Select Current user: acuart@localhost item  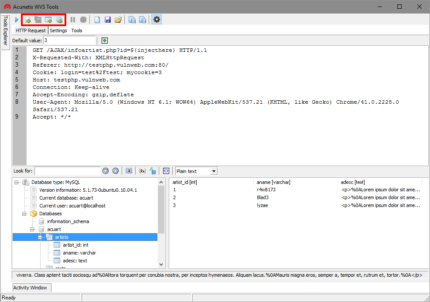[72, 206]
